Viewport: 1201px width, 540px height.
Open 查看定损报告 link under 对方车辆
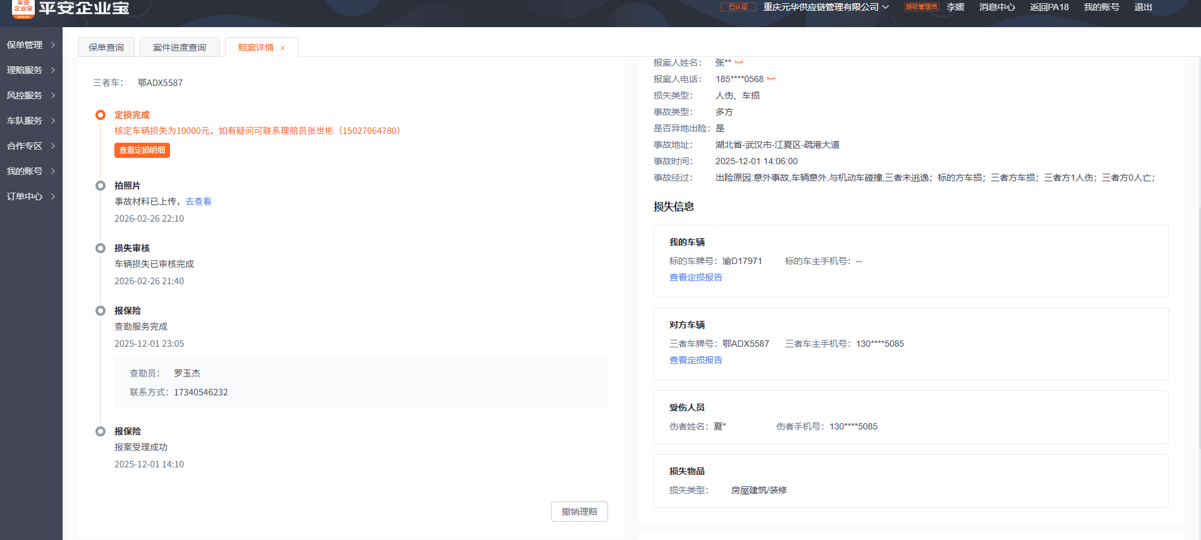coord(695,360)
